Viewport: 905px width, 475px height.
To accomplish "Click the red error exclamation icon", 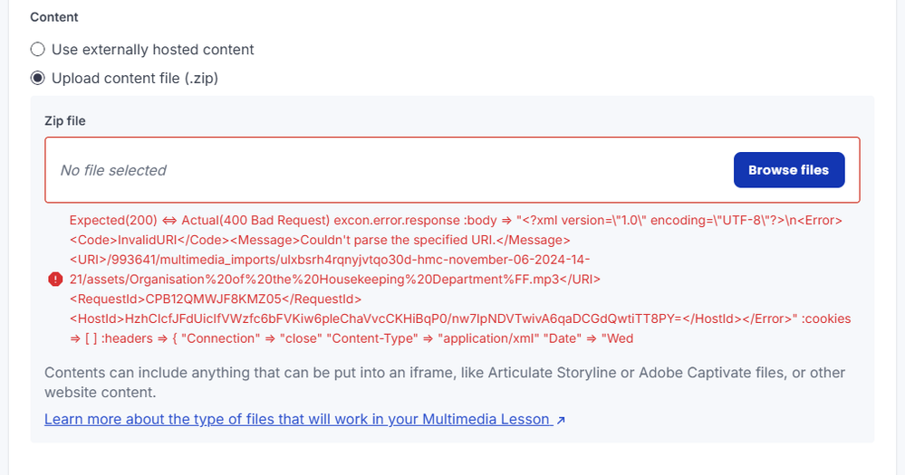I will [x=55, y=279].
